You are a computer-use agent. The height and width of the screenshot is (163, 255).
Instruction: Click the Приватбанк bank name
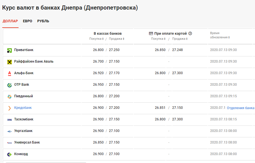coord(24,50)
